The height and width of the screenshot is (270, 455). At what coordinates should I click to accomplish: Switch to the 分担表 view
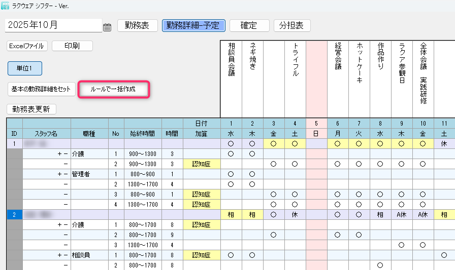pos(292,25)
